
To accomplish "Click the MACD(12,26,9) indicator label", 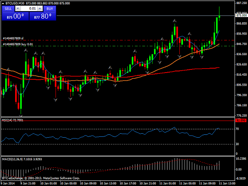I will tap(22, 159).
